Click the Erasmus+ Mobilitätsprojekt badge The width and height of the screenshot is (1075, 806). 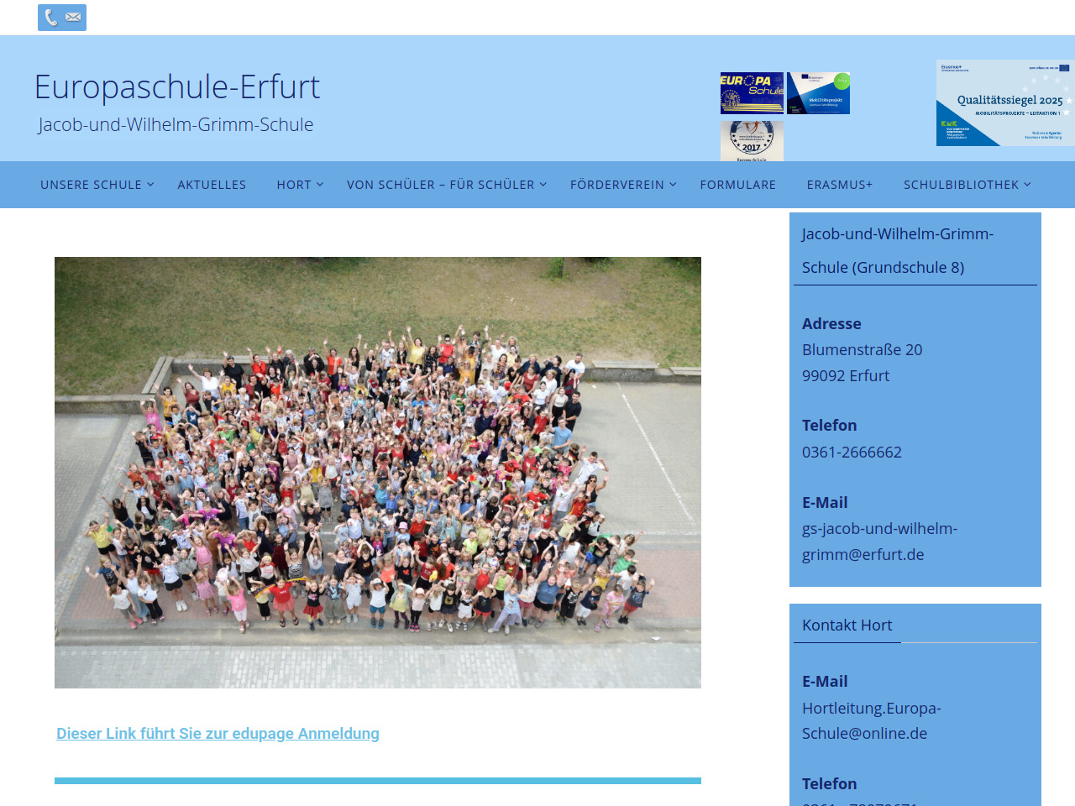click(818, 92)
